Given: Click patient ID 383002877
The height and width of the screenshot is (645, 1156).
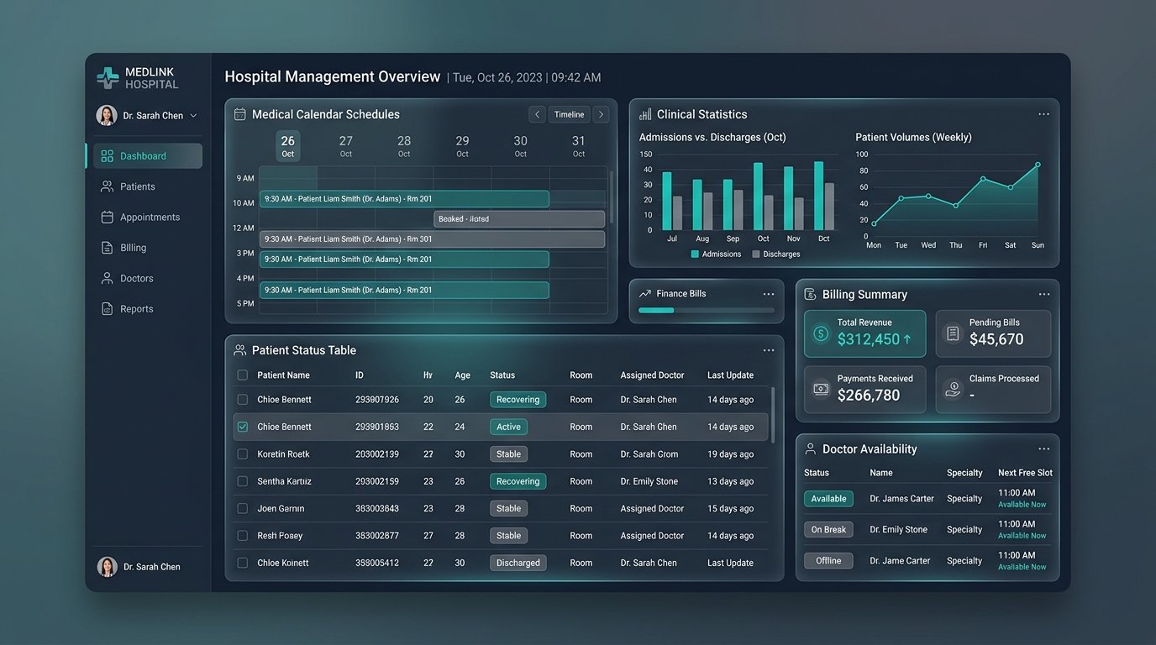Looking at the screenshot, I should 377,536.
